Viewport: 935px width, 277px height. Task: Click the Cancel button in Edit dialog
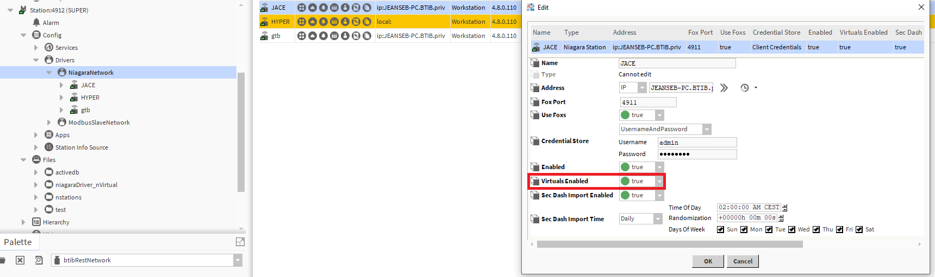[743, 261]
